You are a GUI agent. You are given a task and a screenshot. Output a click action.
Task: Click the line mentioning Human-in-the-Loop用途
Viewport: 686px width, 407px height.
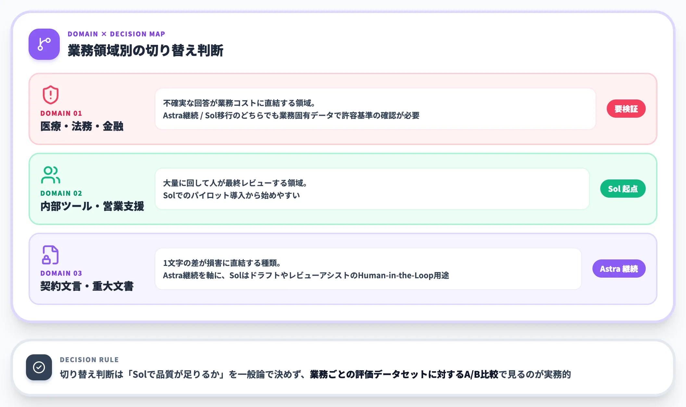point(306,275)
